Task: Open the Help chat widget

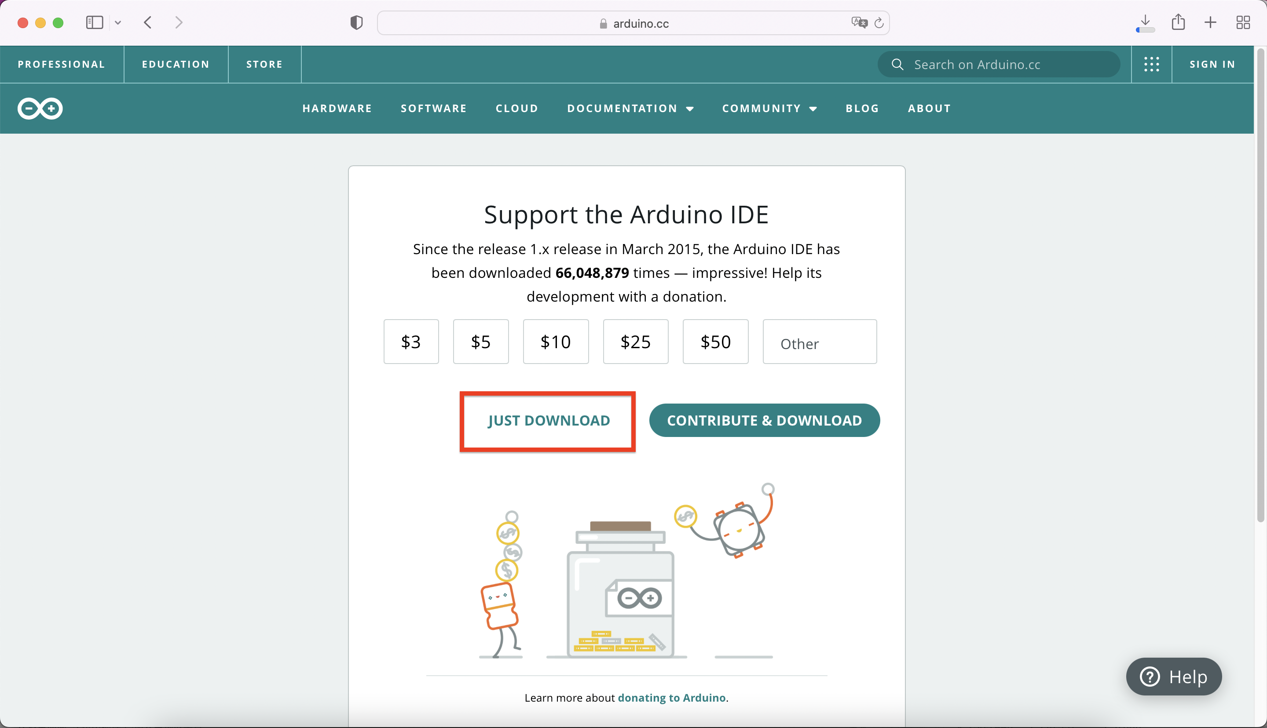Action: point(1173,677)
